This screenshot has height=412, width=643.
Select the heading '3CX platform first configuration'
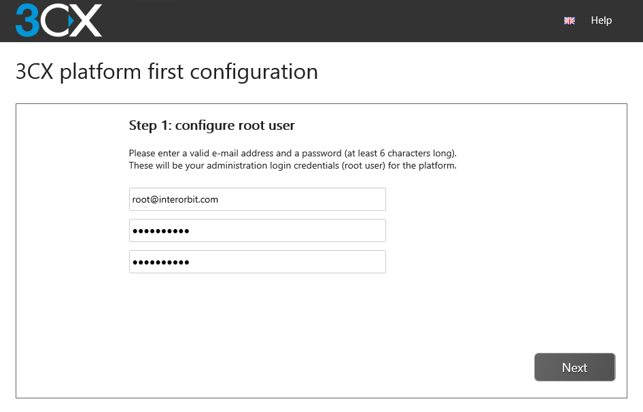click(x=167, y=72)
